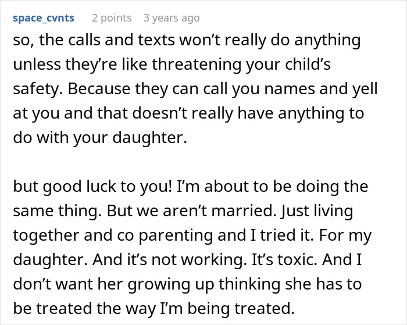Click the words "Just living" in comment
Screen dimensions: 407x325
click(x=317, y=211)
